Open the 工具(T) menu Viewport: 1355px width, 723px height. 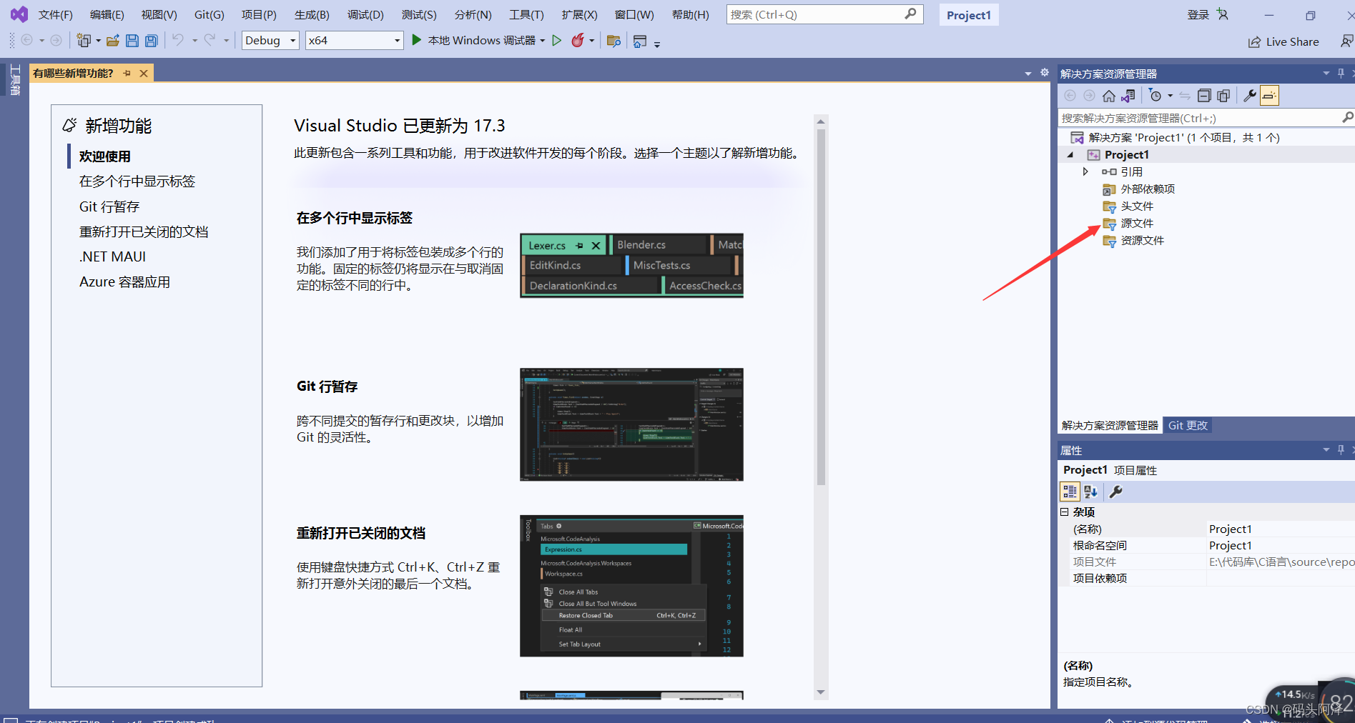coord(526,14)
